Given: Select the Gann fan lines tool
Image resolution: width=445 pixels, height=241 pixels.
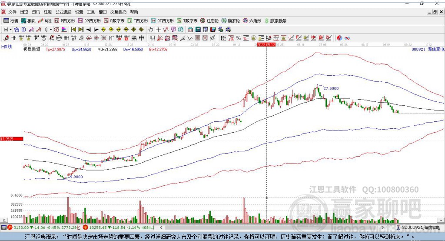Looking at the screenshot, I should (160, 38).
